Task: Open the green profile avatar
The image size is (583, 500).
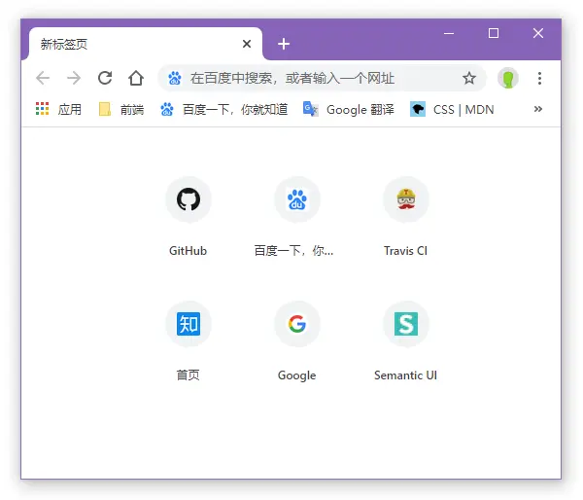Action: (508, 78)
